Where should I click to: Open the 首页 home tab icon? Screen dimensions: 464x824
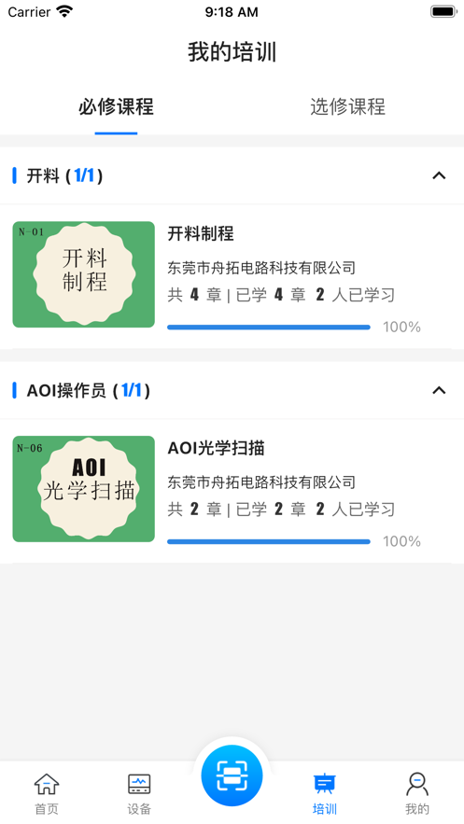pos(47,784)
